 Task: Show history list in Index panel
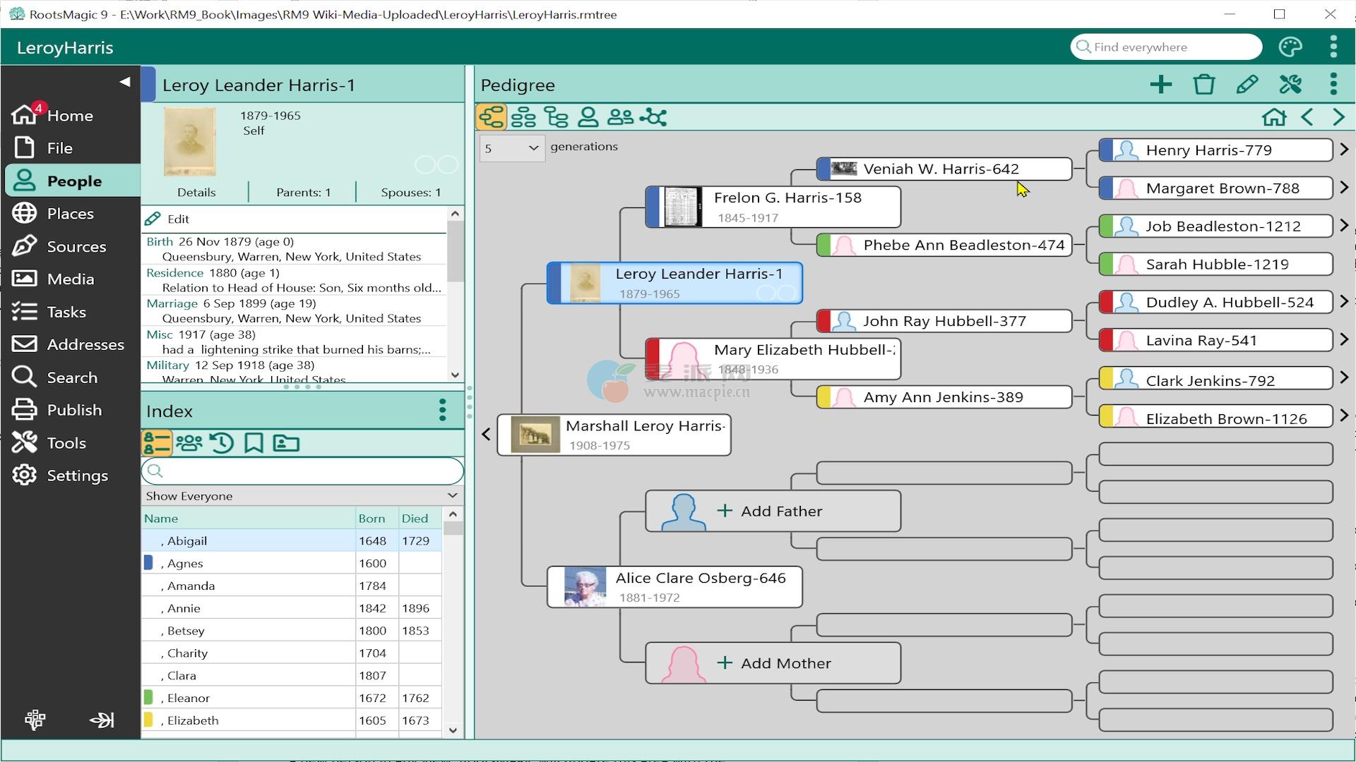click(222, 443)
